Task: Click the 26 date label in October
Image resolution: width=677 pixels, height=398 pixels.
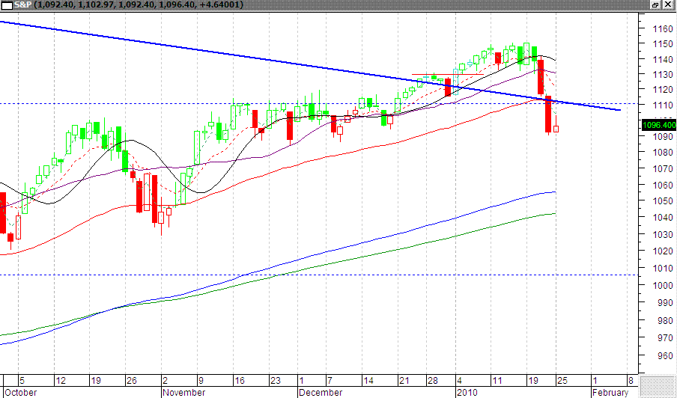Action: 132,381
